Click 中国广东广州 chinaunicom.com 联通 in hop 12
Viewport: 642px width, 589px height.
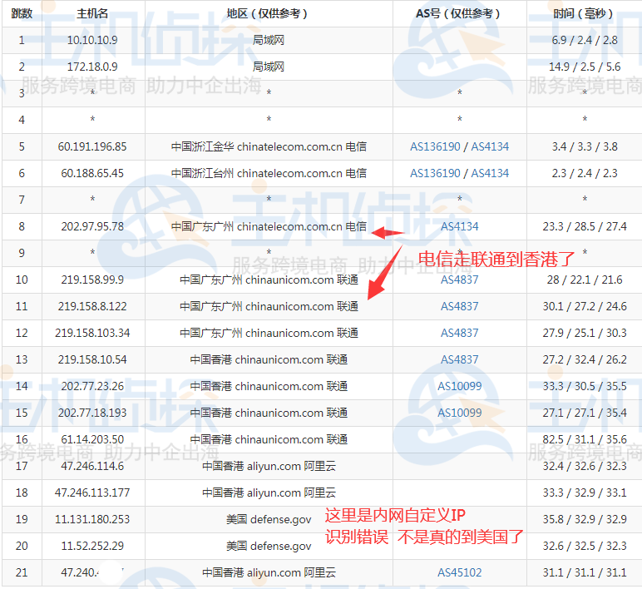pos(269,333)
